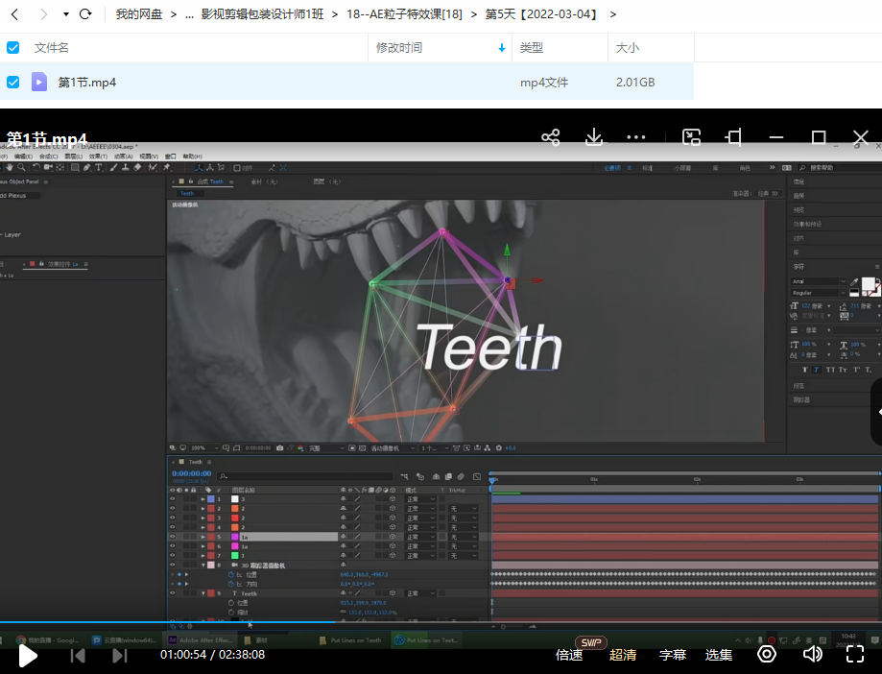882x674 pixels.
Task: Open the 字幕 subtitles option
Action: coord(673,655)
